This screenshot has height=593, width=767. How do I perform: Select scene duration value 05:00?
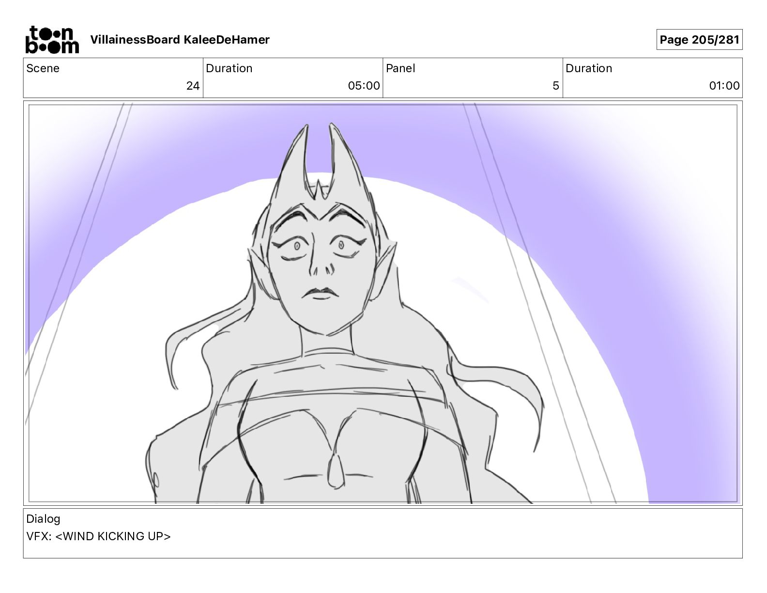pyautogui.click(x=364, y=86)
